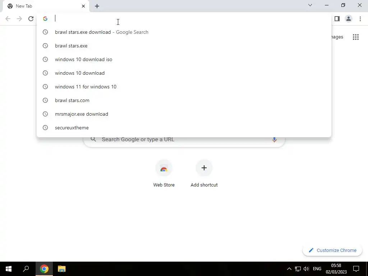
Task: Open the taskbar clock and date
Action: [x=336, y=269]
